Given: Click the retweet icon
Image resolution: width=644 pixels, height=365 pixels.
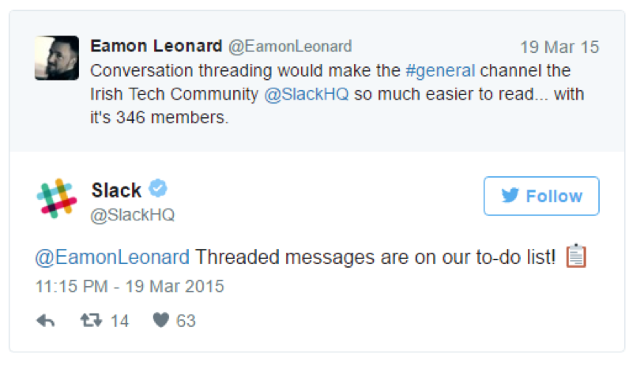Looking at the screenshot, I should [x=91, y=320].
